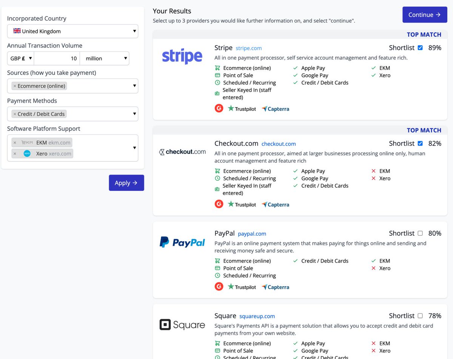Open PayPal's G2 review icon

[219, 287]
